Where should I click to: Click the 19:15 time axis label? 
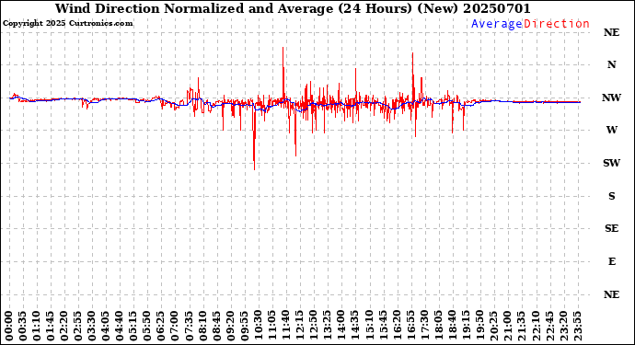[x=466, y=327]
